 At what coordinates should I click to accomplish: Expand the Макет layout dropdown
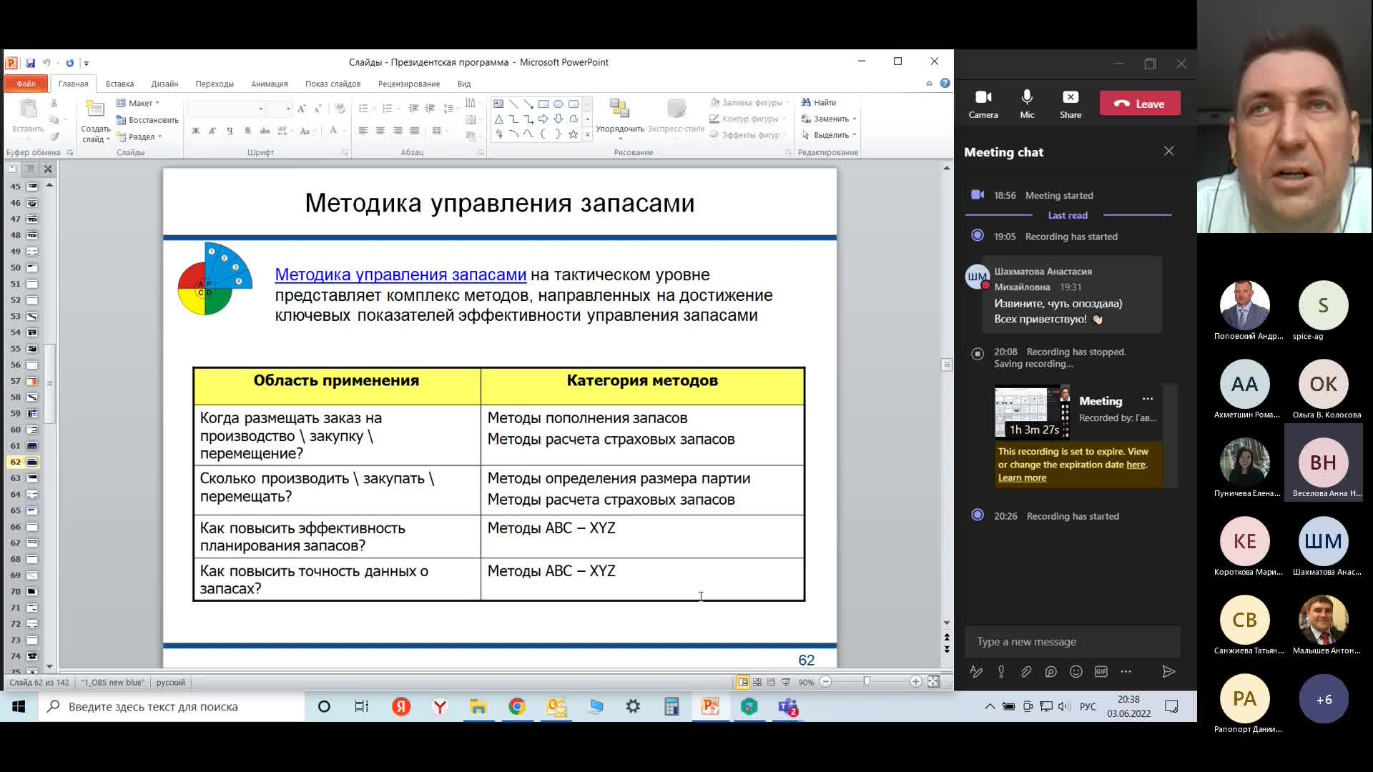(138, 103)
